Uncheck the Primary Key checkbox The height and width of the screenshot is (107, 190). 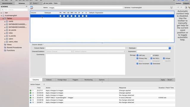pos(137,58)
